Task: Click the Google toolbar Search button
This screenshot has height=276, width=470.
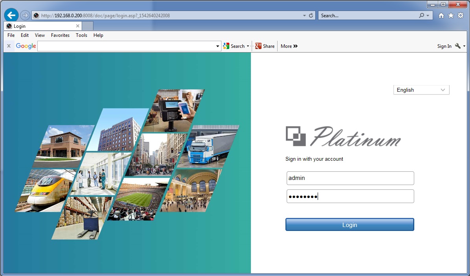Action: (234, 46)
